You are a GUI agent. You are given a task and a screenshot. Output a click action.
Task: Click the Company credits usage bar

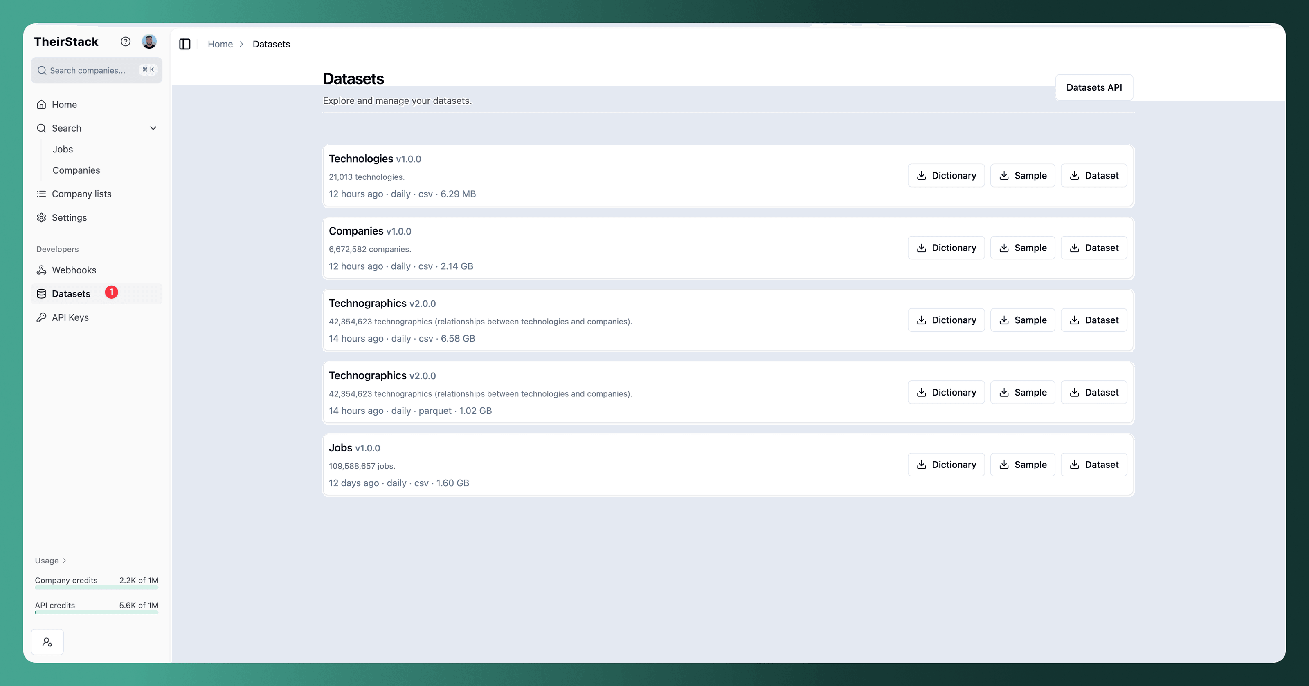pos(97,588)
